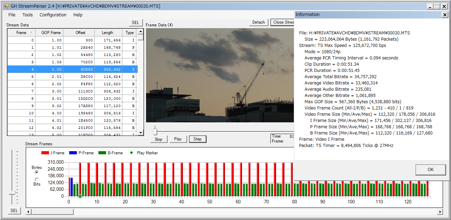Click the play marker diamond on chart axis
This screenshot has width=451, height=220.
pyautogui.click(x=80, y=196)
